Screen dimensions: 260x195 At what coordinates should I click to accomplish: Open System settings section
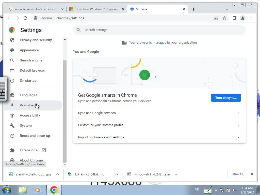click(x=26, y=125)
